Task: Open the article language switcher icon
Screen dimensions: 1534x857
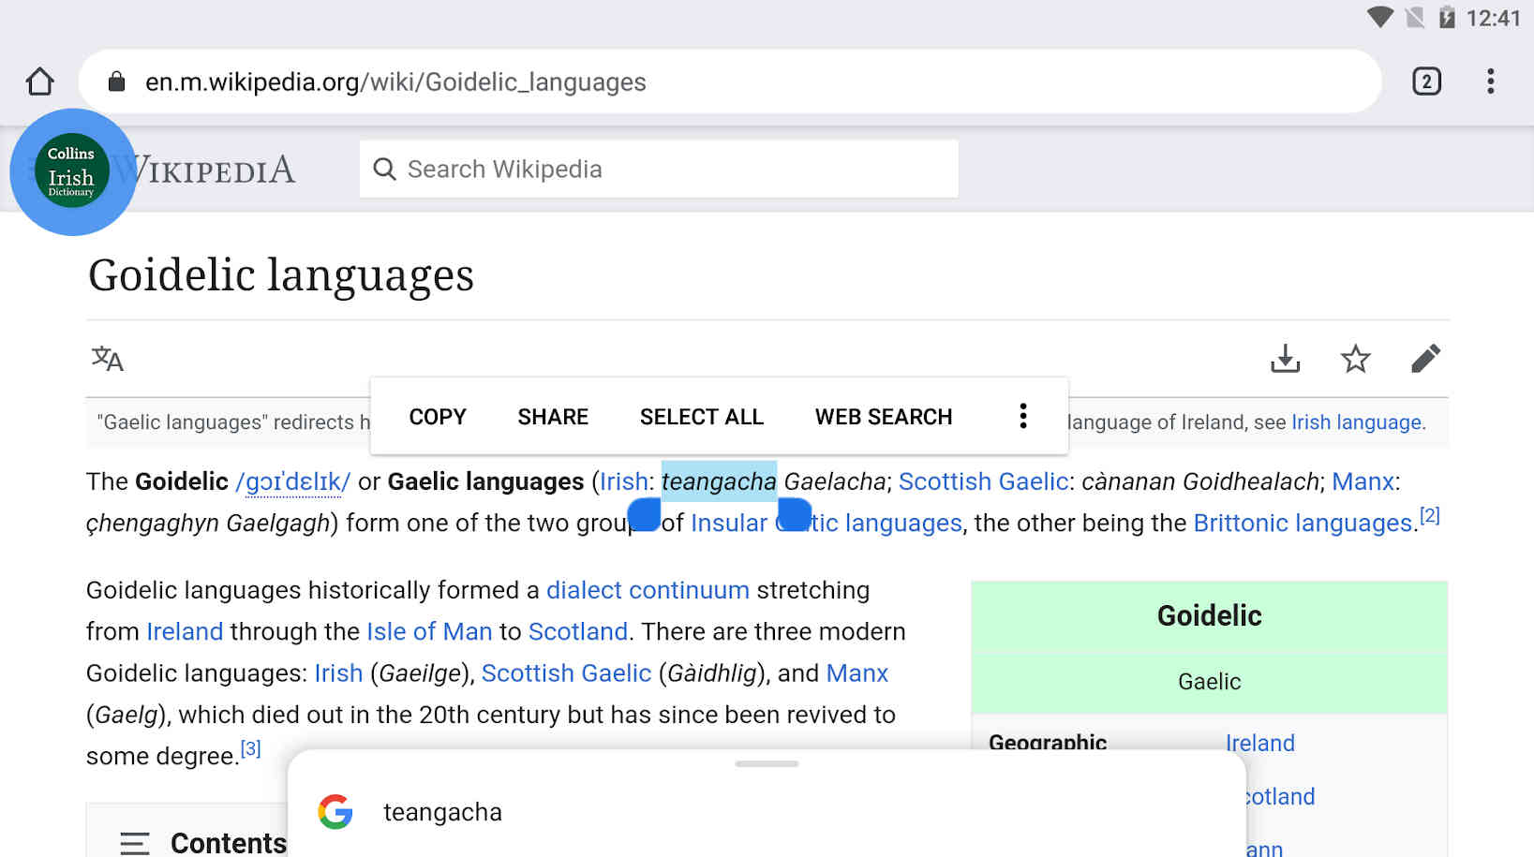Action: pyautogui.click(x=108, y=359)
